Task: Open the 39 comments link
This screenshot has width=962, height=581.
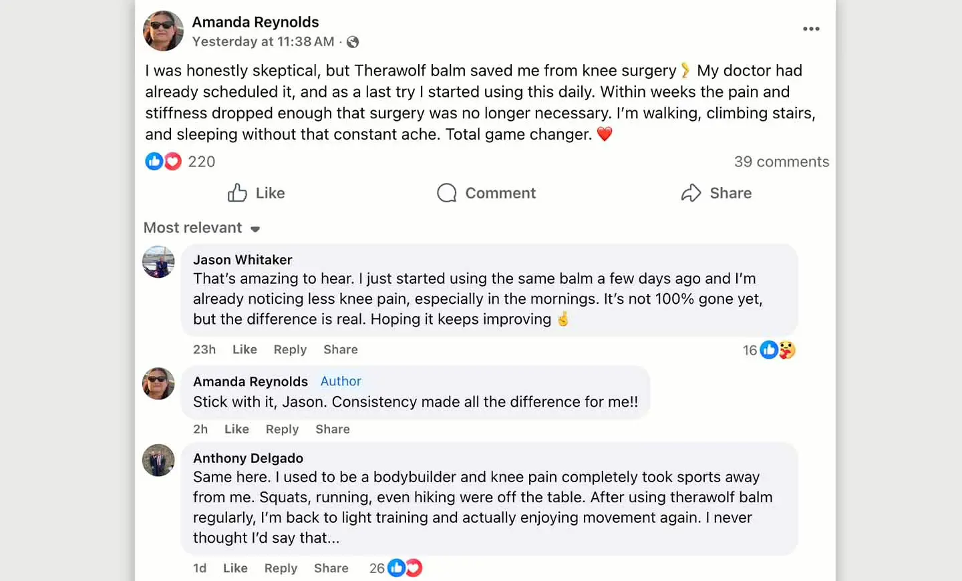Action: 782,162
